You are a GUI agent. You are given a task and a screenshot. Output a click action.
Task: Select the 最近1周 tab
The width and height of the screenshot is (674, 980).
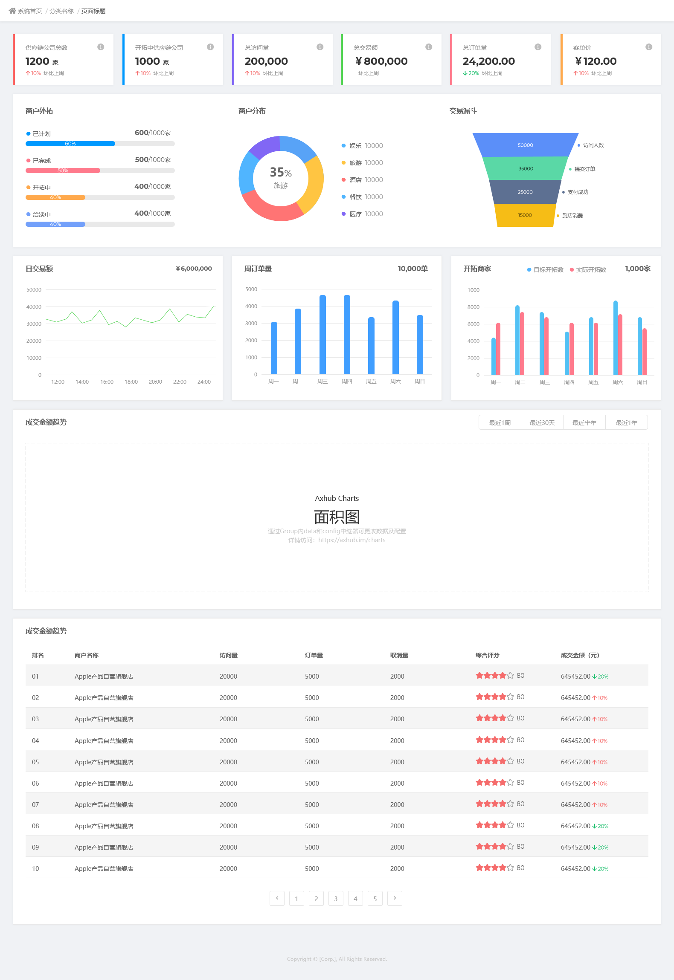[x=500, y=422]
